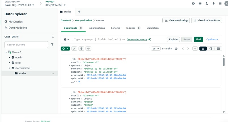
Task: Click the Explain button
Action: (173, 39)
